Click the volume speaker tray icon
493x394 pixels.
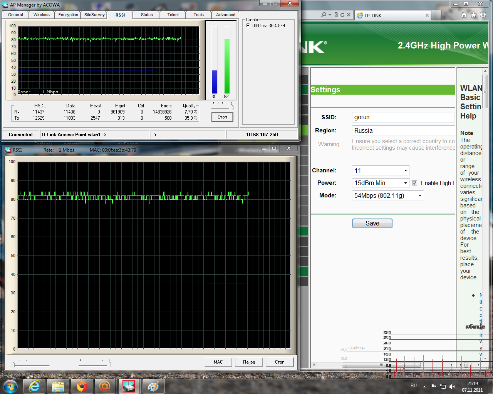click(452, 386)
